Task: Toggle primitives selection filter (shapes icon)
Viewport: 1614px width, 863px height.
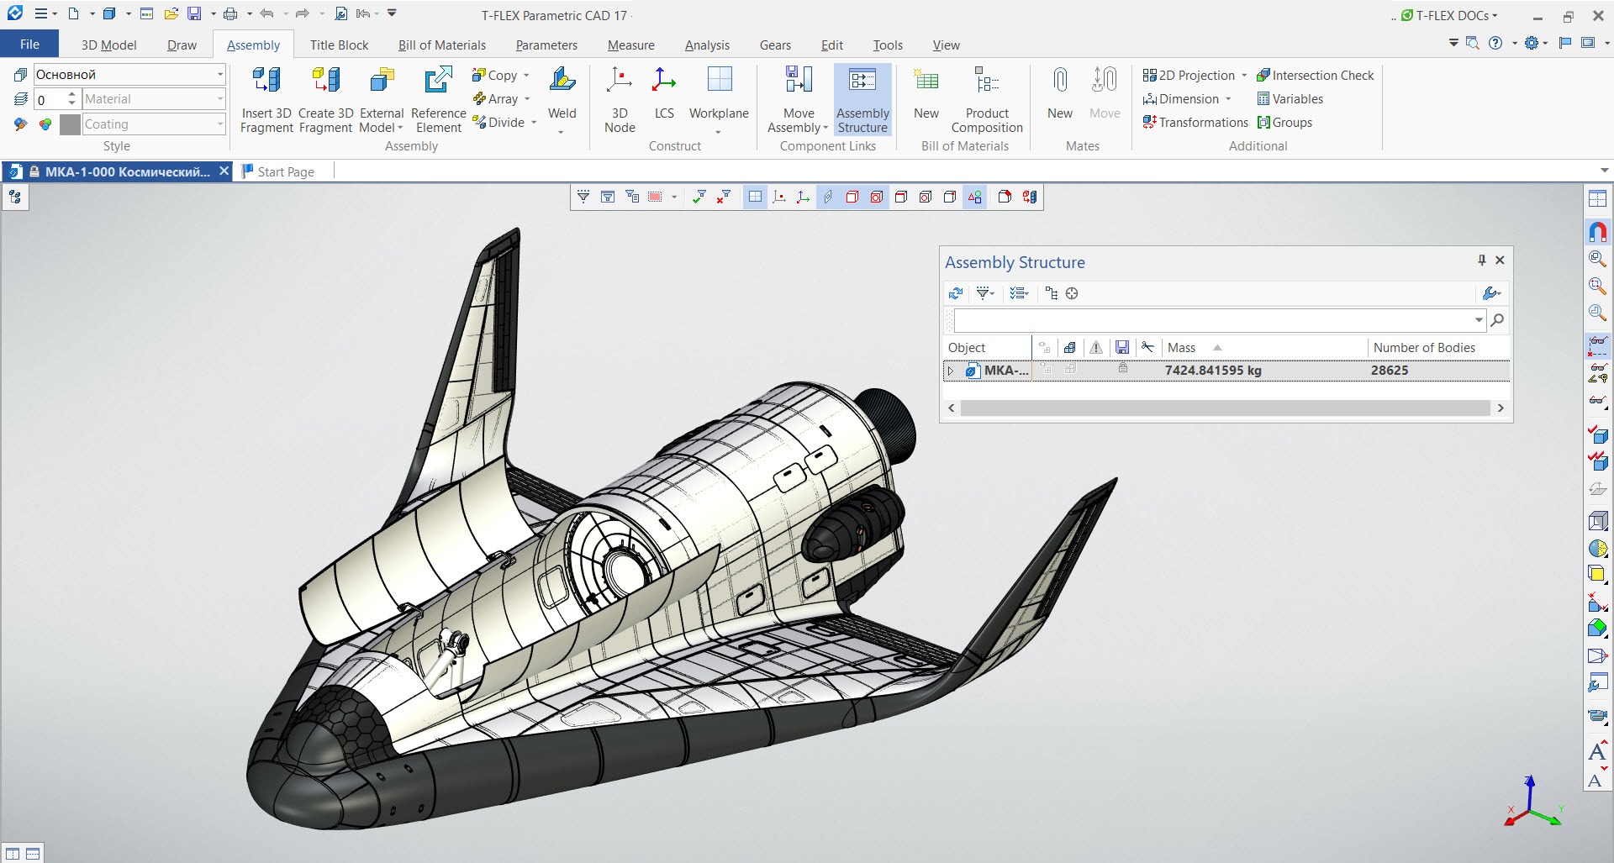Action: tap(974, 197)
